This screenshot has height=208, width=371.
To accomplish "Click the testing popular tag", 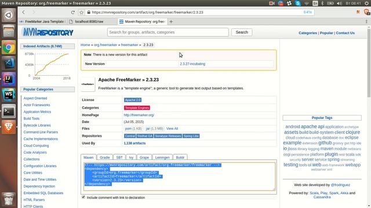I will pos(291,165).
